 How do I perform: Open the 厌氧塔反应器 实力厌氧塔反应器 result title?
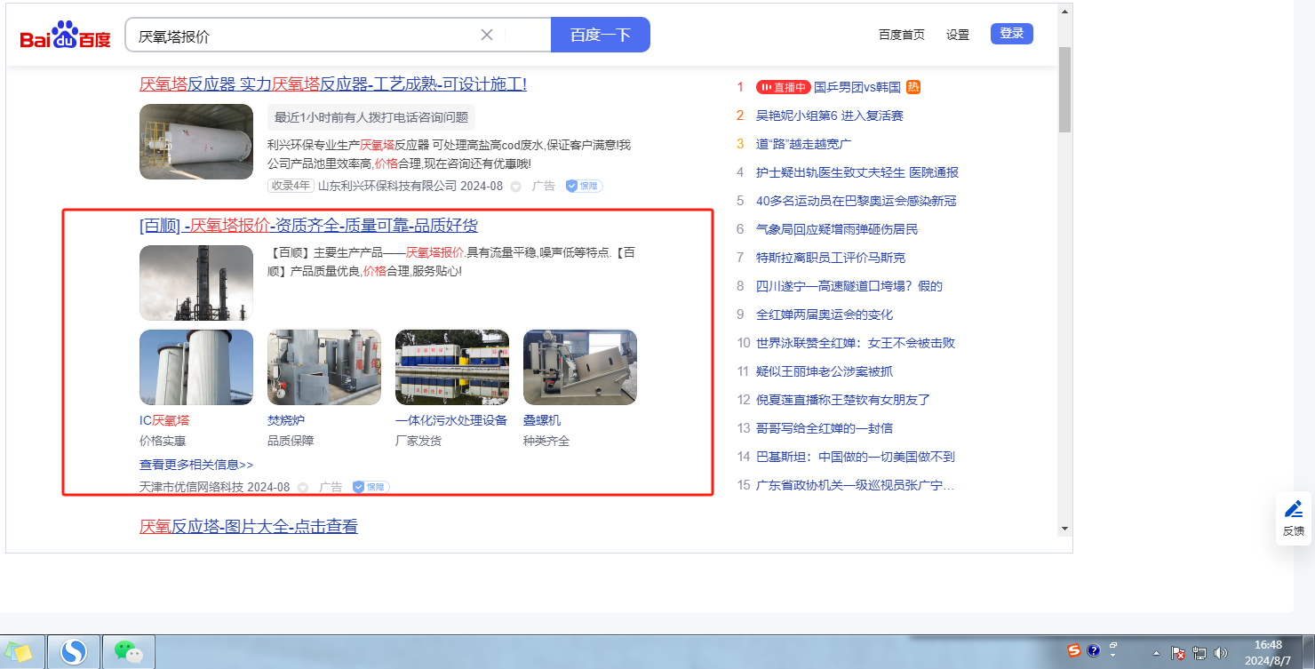(x=333, y=84)
